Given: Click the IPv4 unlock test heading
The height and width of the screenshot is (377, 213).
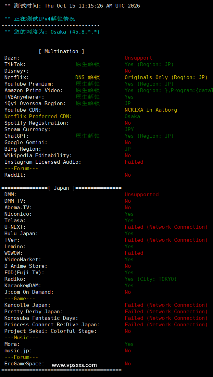Looking at the screenshot, I should point(40,19).
